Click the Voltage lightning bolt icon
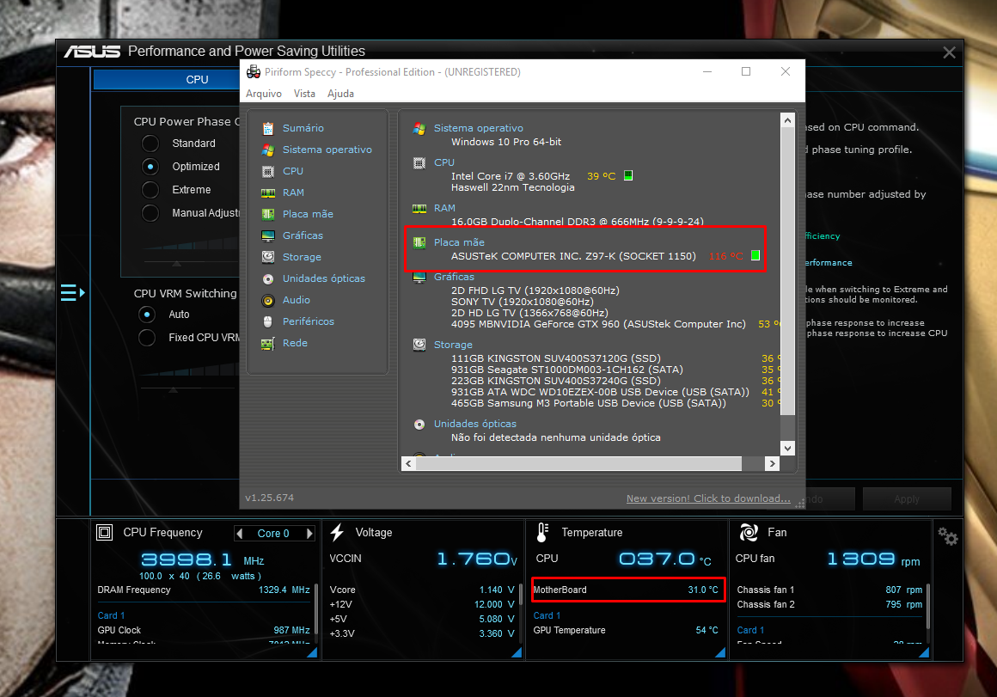Screen dimensions: 997x697 [337, 532]
